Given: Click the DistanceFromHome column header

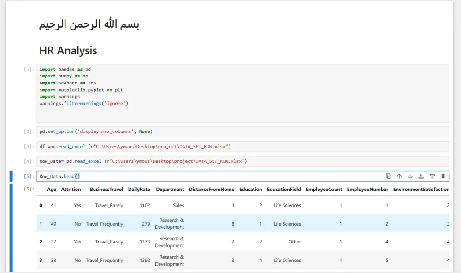Looking at the screenshot, I should click(x=212, y=190).
